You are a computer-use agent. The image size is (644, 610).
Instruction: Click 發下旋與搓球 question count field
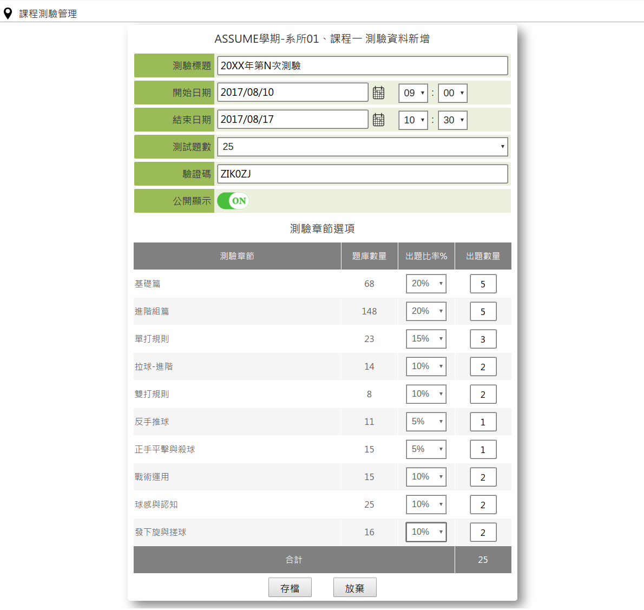point(483,533)
